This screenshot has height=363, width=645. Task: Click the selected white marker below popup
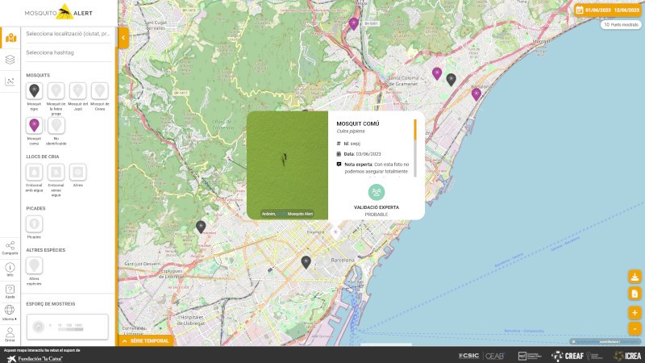click(335, 232)
